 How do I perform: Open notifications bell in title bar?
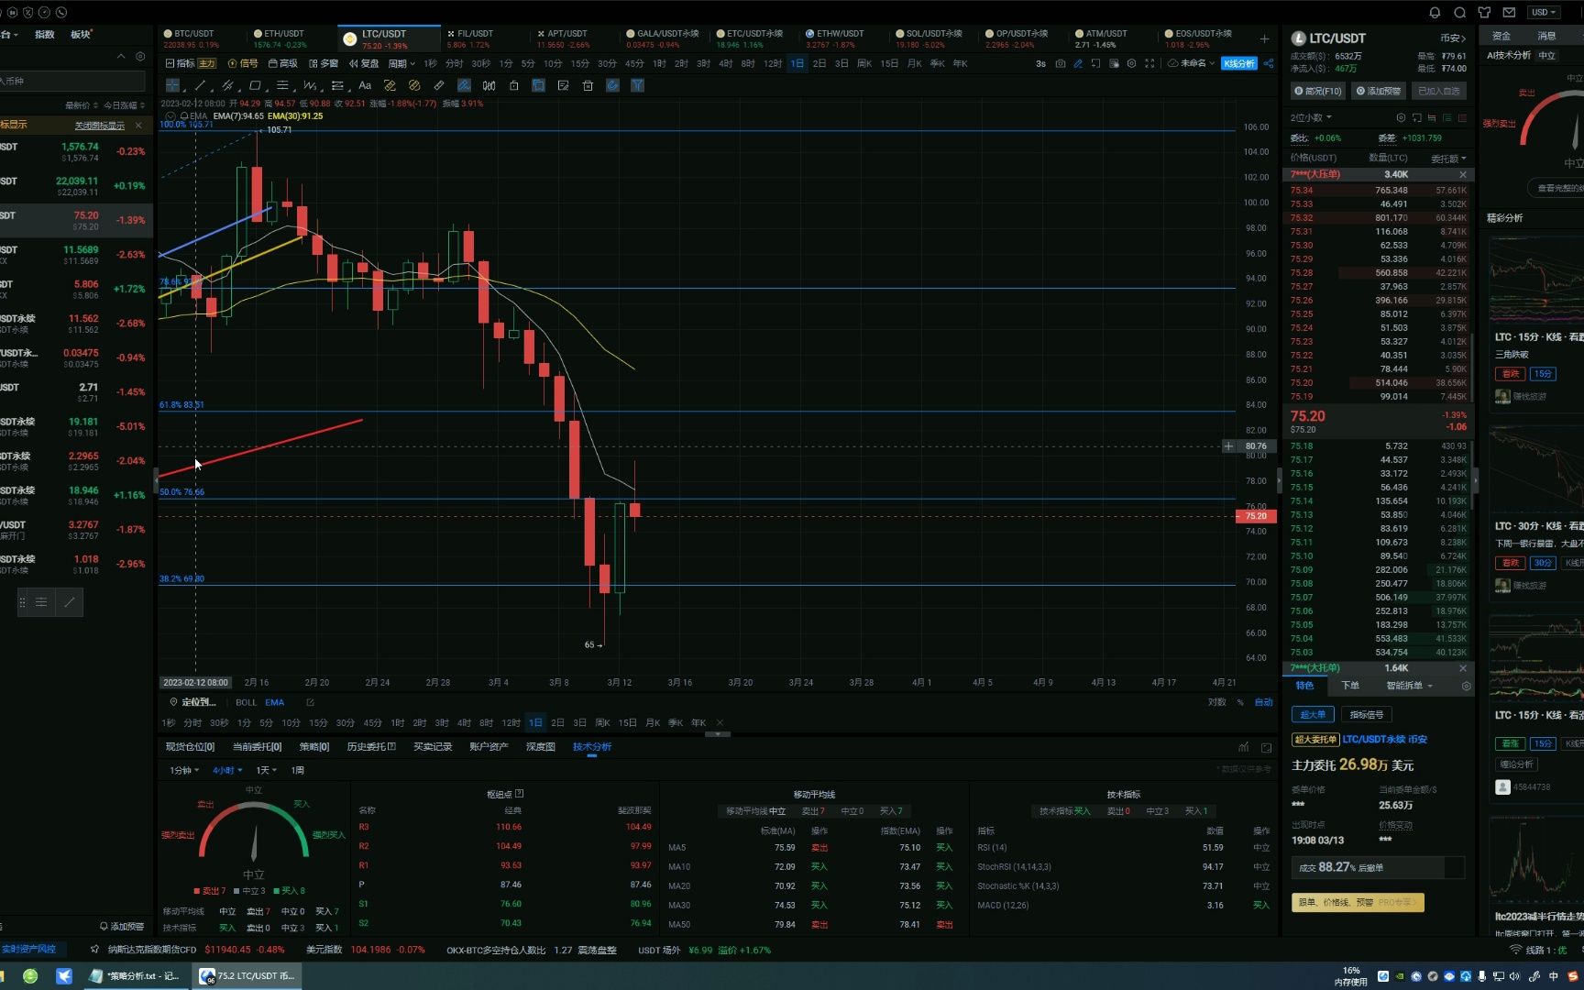tap(1435, 13)
